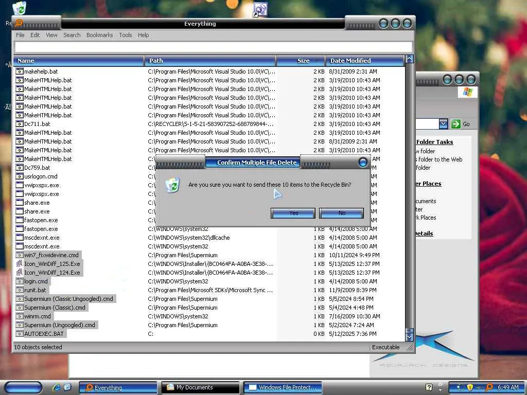Click the results list scroll-up arrow
527x395 pixels.
(x=409, y=59)
